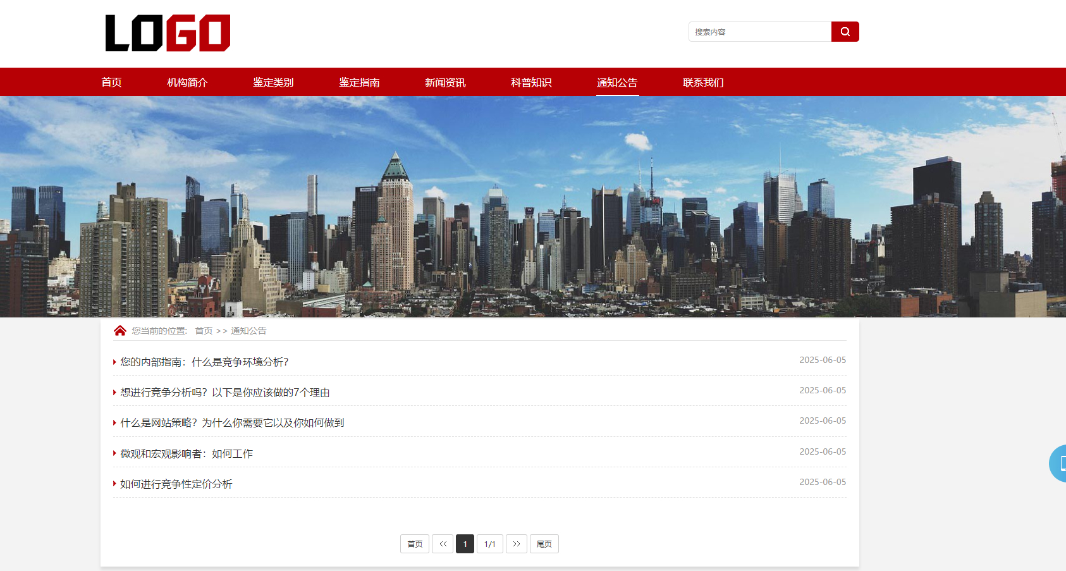This screenshot has height=571, width=1066.
Task: Open the 首页 navigation menu item
Action: coord(111,82)
